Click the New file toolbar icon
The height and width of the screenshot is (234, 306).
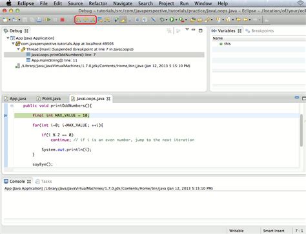[5, 20]
